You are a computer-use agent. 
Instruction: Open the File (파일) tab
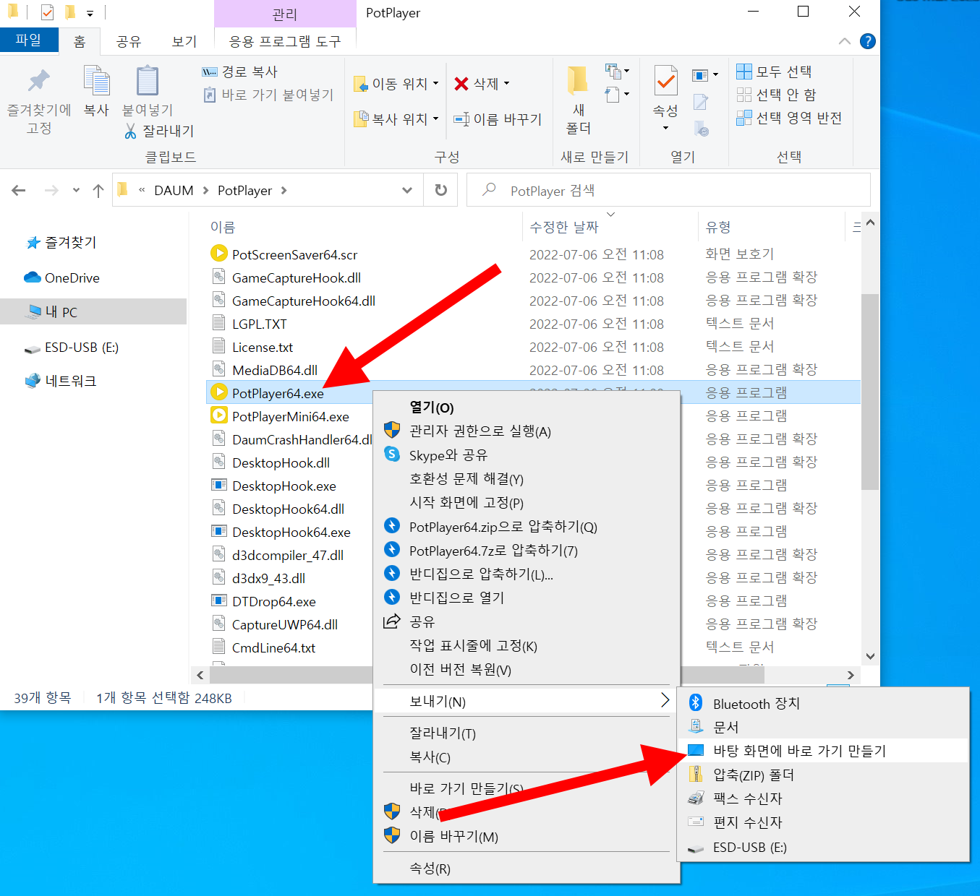(x=29, y=40)
